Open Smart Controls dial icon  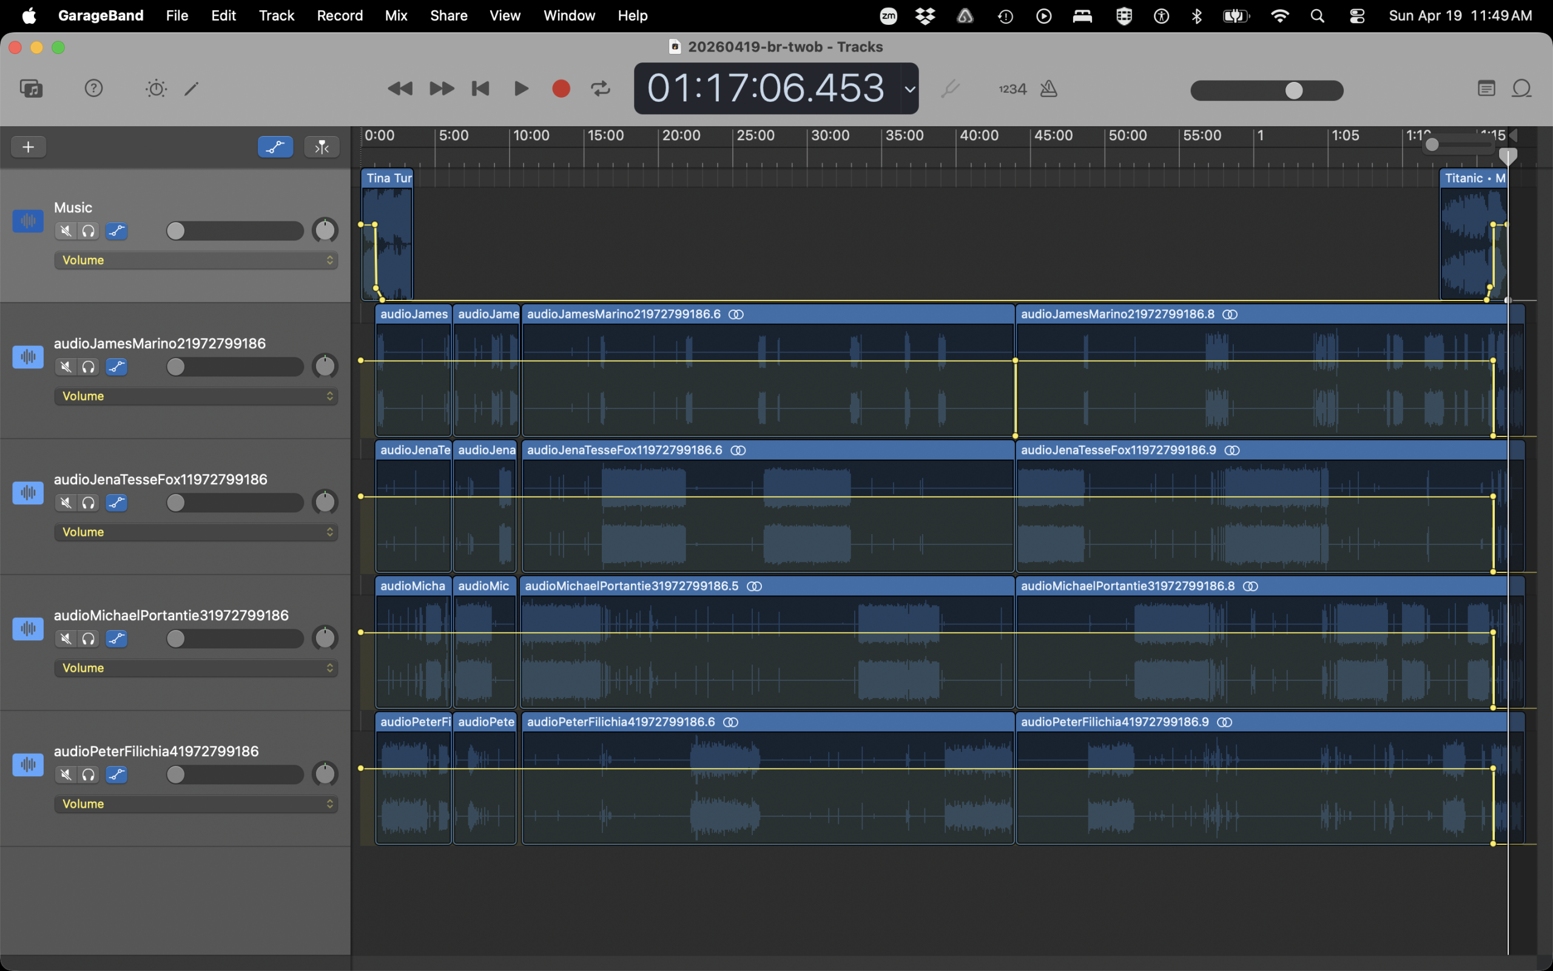(156, 89)
